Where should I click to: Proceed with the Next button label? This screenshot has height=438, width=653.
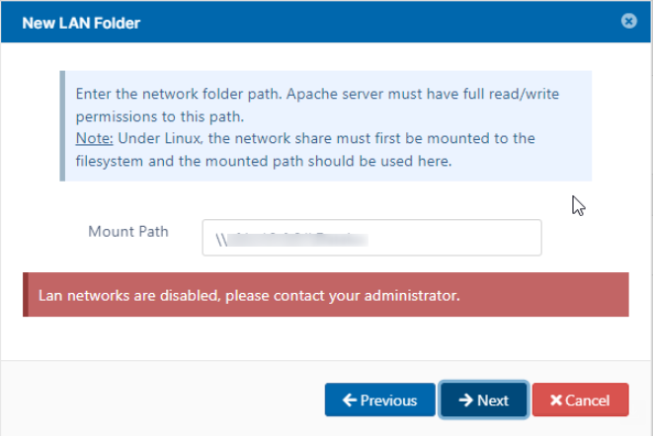pos(492,401)
